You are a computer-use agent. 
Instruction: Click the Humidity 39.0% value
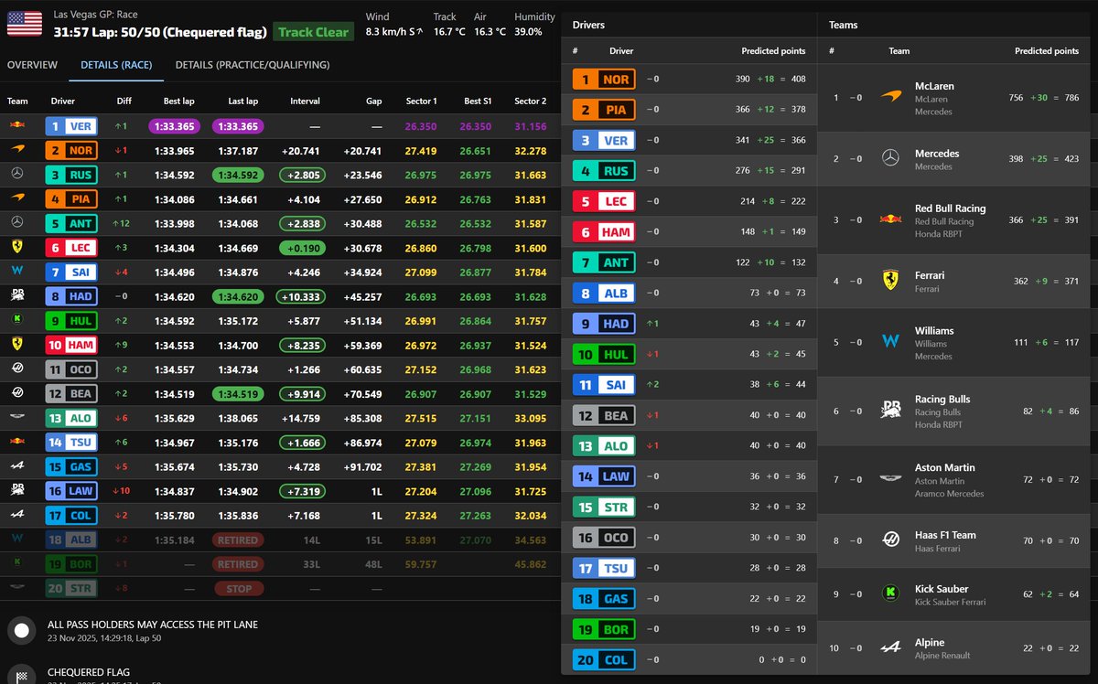528,32
